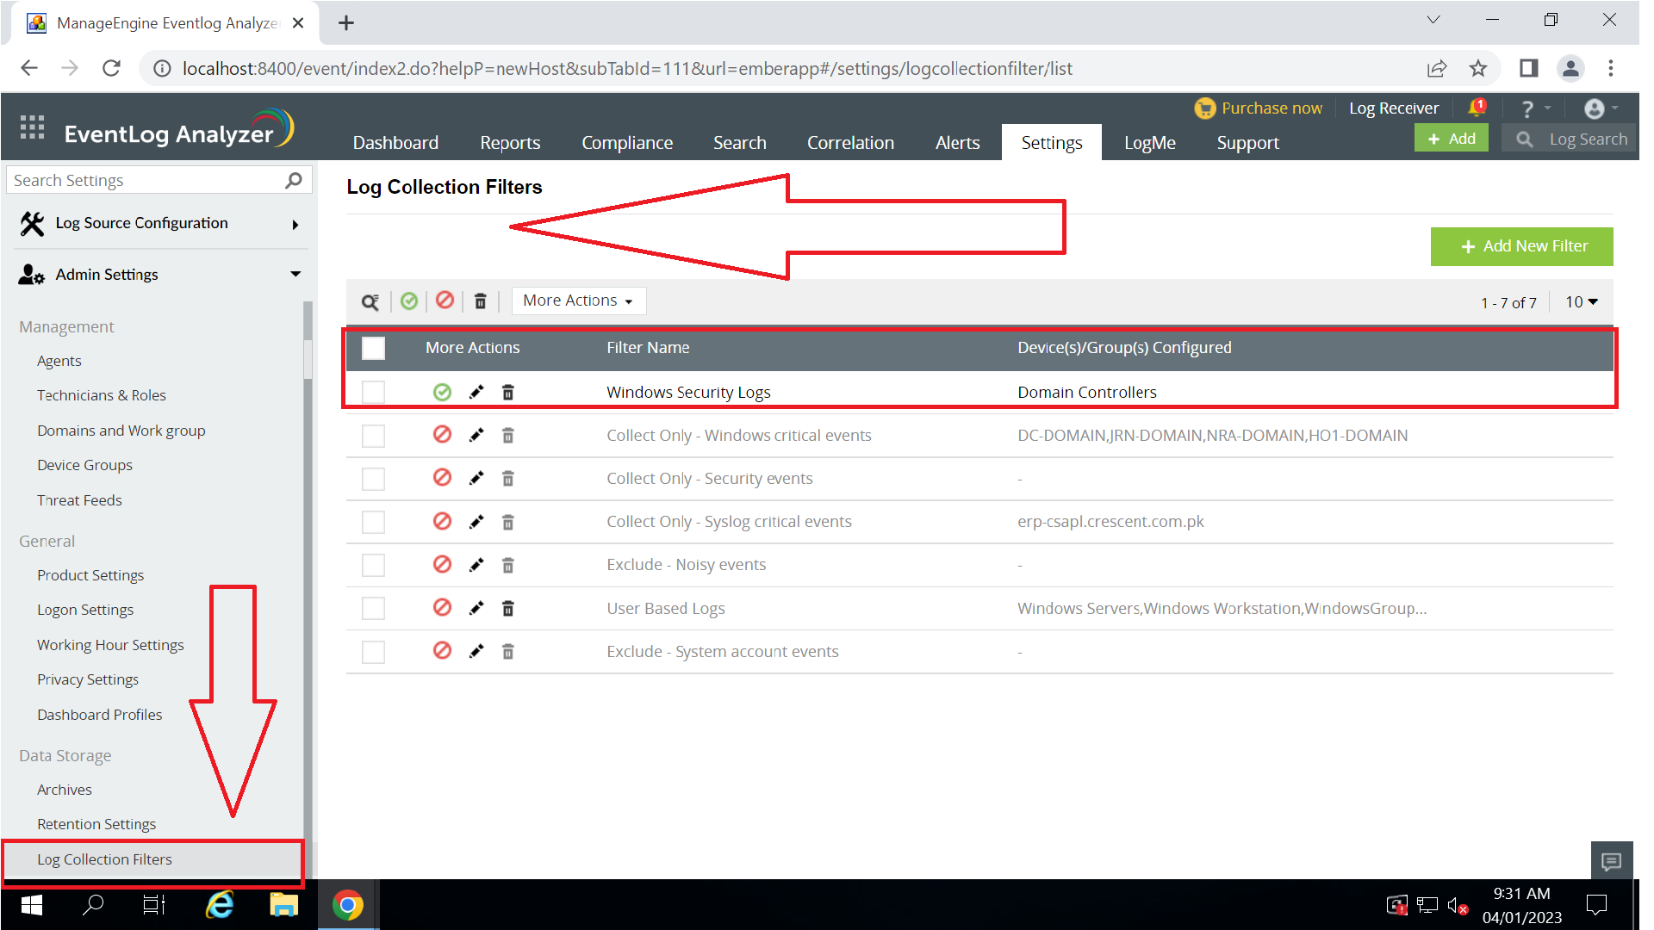Open the apps grid menu icon
The height and width of the screenshot is (930, 1654).
(32, 127)
